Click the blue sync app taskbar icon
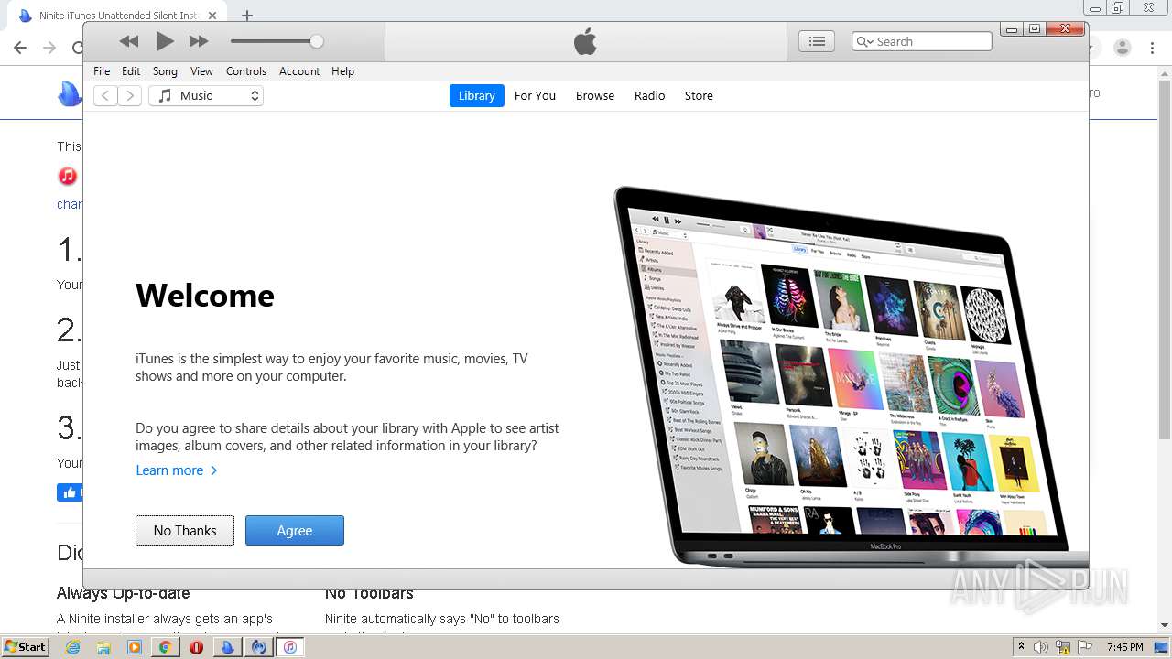This screenshot has width=1172, height=659. click(x=259, y=647)
